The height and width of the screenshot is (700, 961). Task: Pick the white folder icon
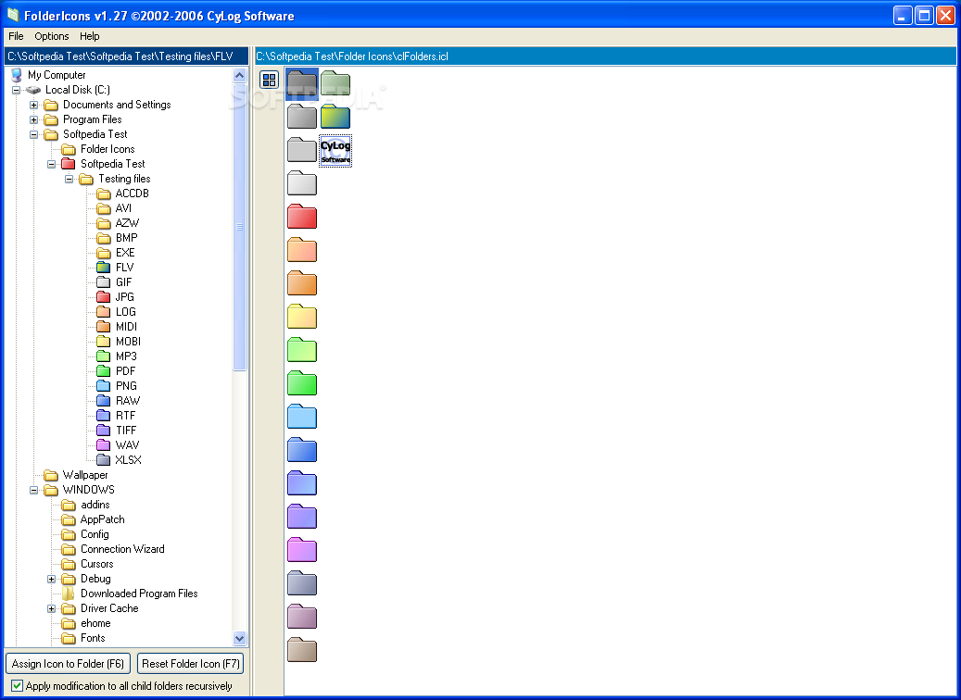point(302,183)
